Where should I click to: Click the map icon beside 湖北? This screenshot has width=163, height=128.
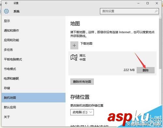74,57
